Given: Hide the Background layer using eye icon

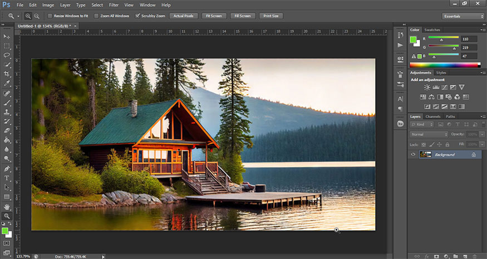Looking at the screenshot, I should pyautogui.click(x=413, y=154).
